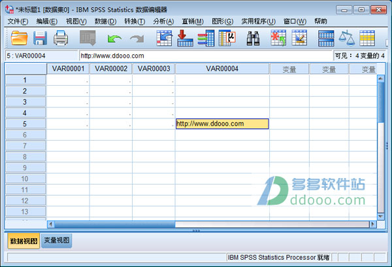Screen dimensions: 392x267
Task: Click VAR00003 cell in row 4
Action: click(x=154, y=113)
